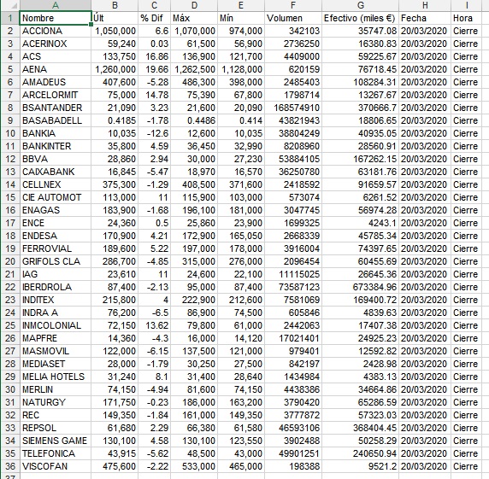Viewport: 489px width, 479px height.
Task: Select column A header
Action: [x=56, y=5]
